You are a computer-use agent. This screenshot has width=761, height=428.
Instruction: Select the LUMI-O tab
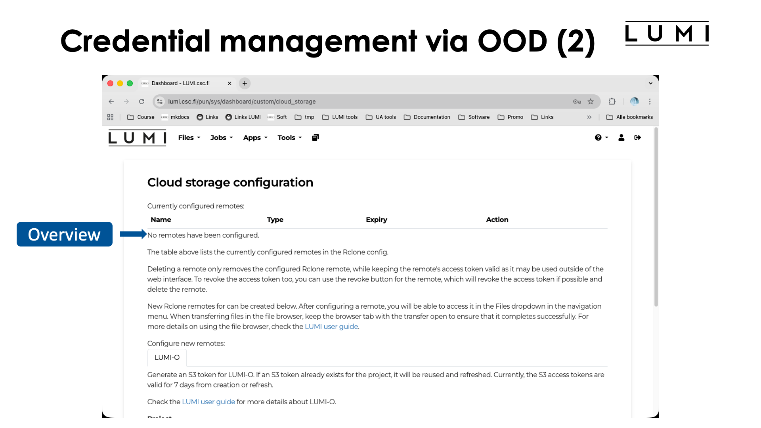point(166,357)
